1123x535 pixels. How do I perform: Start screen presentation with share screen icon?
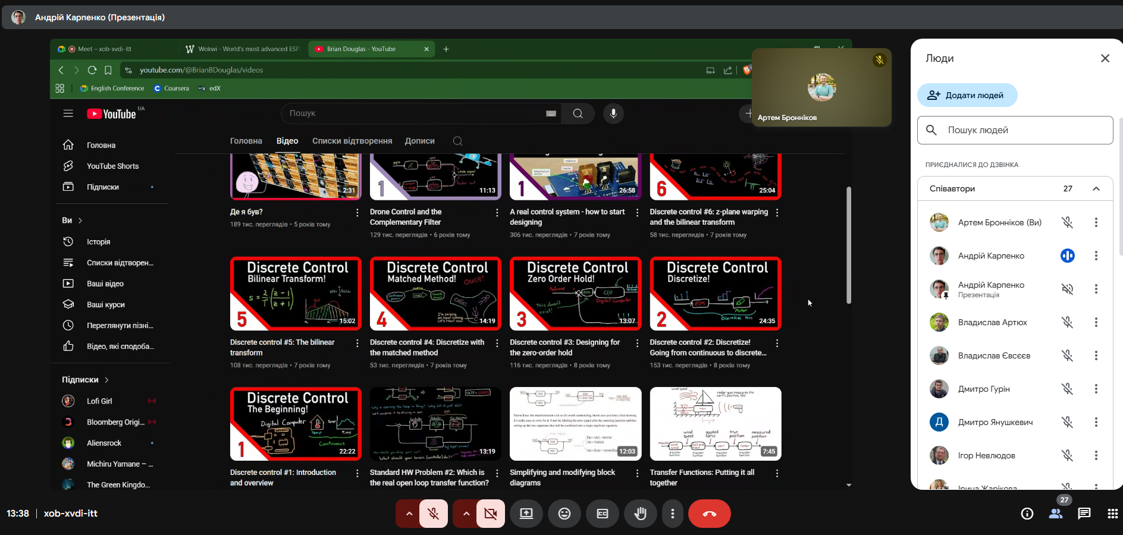click(x=526, y=514)
